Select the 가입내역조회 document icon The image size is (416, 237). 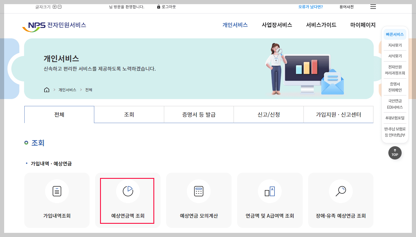57,191
